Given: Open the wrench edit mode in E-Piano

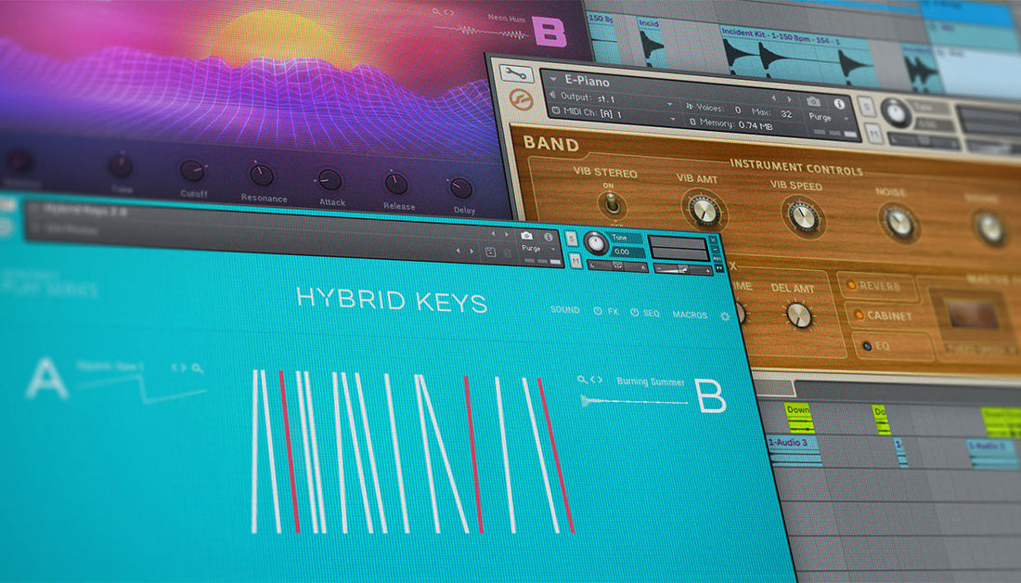Looking at the screenshot, I should click(516, 73).
